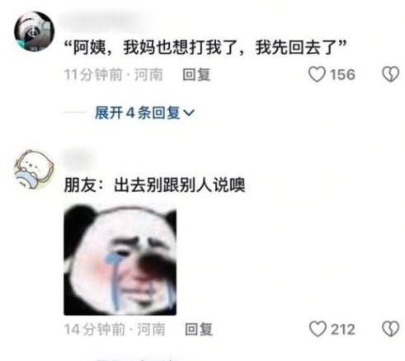The width and height of the screenshot is (405, 361).
Task: Tap the broken-heart dislike beside 156
Action: click(390, 74)
